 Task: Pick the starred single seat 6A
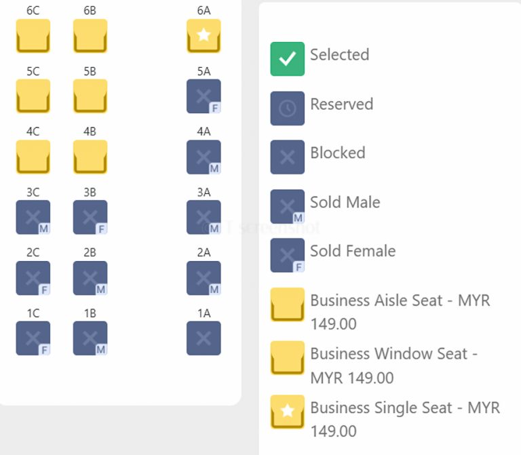tap(204, 36)
